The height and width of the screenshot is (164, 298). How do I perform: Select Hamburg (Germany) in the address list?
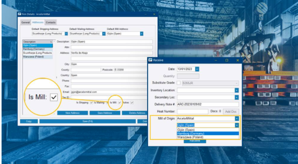(38, 49)
